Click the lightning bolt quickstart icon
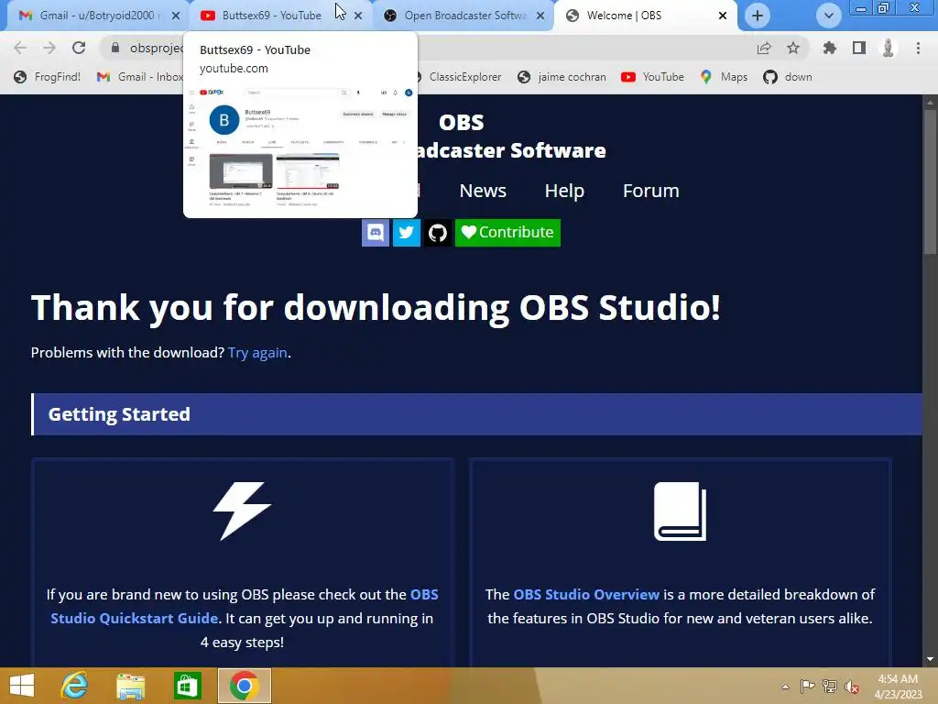This screenshot has height=704, width=938. coord(242,511)
